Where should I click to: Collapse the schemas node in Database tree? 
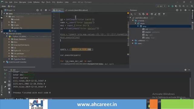133,21
